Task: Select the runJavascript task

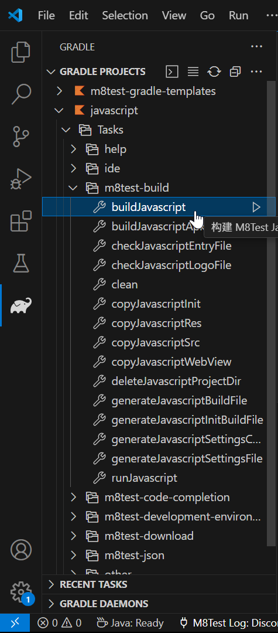Action: point(144,478)
